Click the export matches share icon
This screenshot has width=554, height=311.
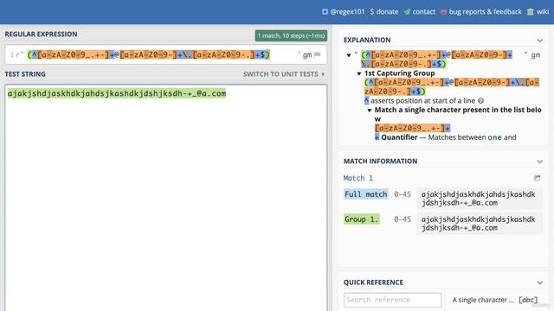click(x=537, y=178)
